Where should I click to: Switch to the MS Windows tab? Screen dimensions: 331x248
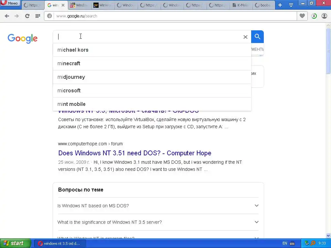pyautogui.click(x=80, y=5)
